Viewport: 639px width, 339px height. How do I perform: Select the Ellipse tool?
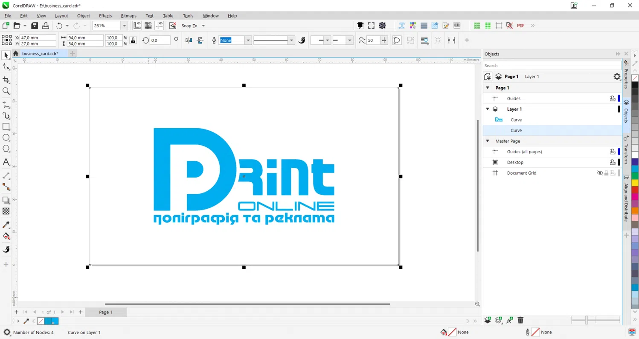[6, 138]
